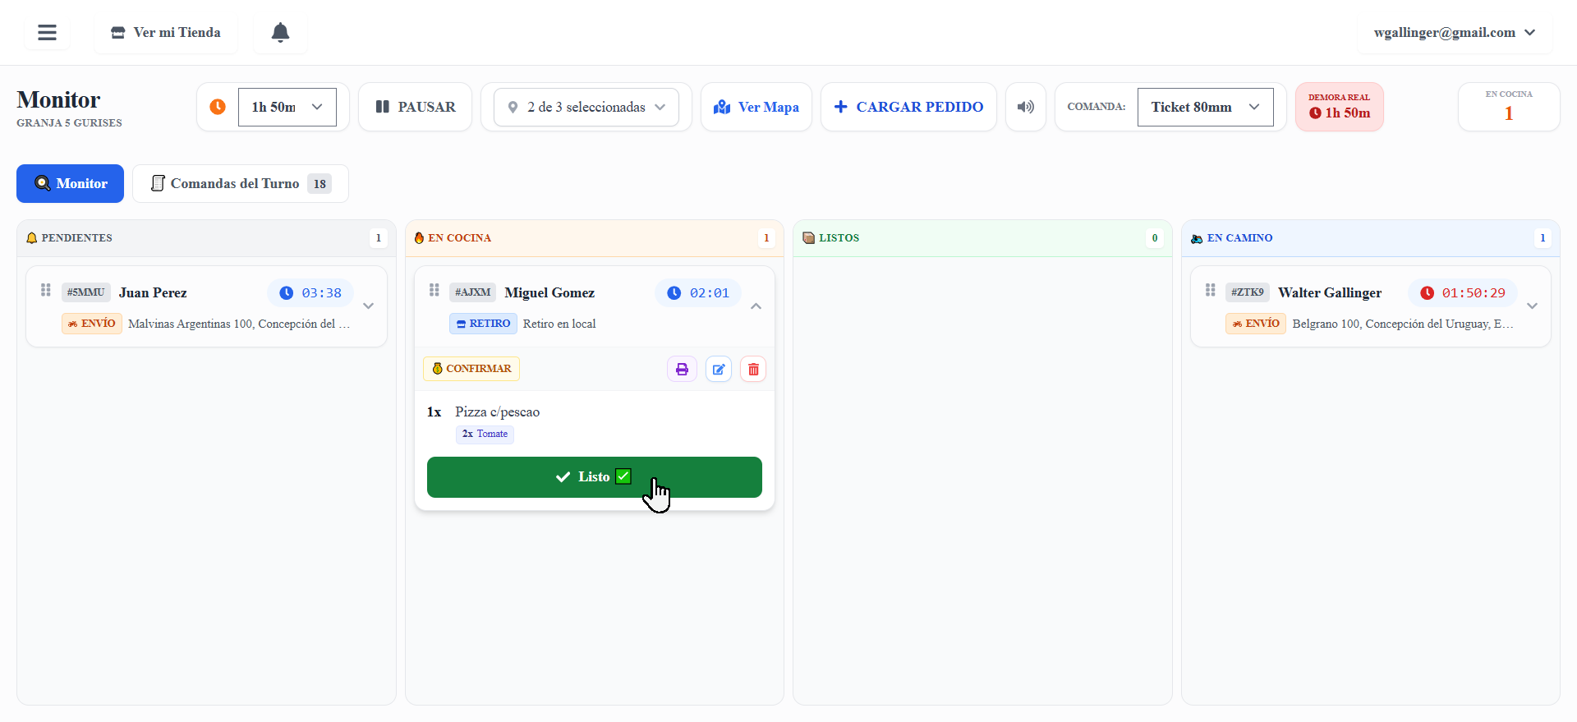This screenshot has width=1577, height=722.
Task: Print Miguel Gomez's order ticket
Action: [x=682, y=370]
